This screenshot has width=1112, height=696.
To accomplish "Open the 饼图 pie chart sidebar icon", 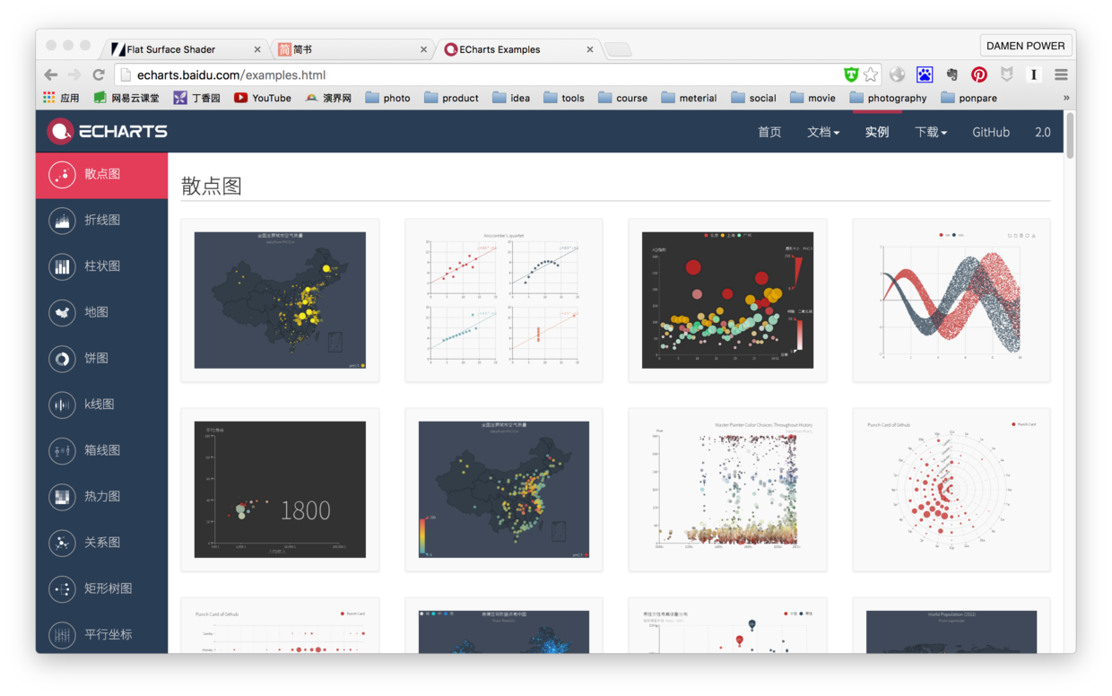I will pos(62,359).
